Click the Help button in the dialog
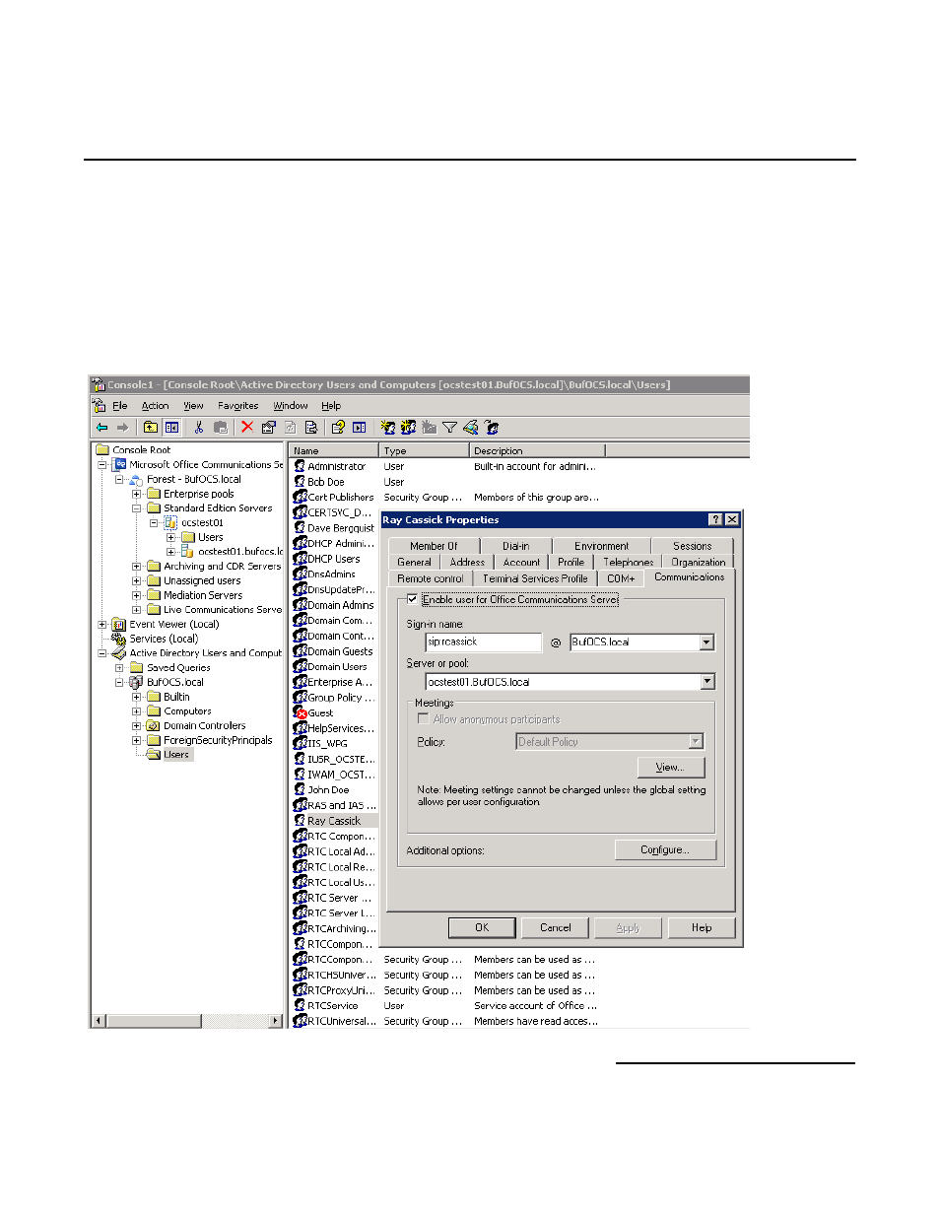Viewport: 940px width, 1217px height. click(702, 928)
